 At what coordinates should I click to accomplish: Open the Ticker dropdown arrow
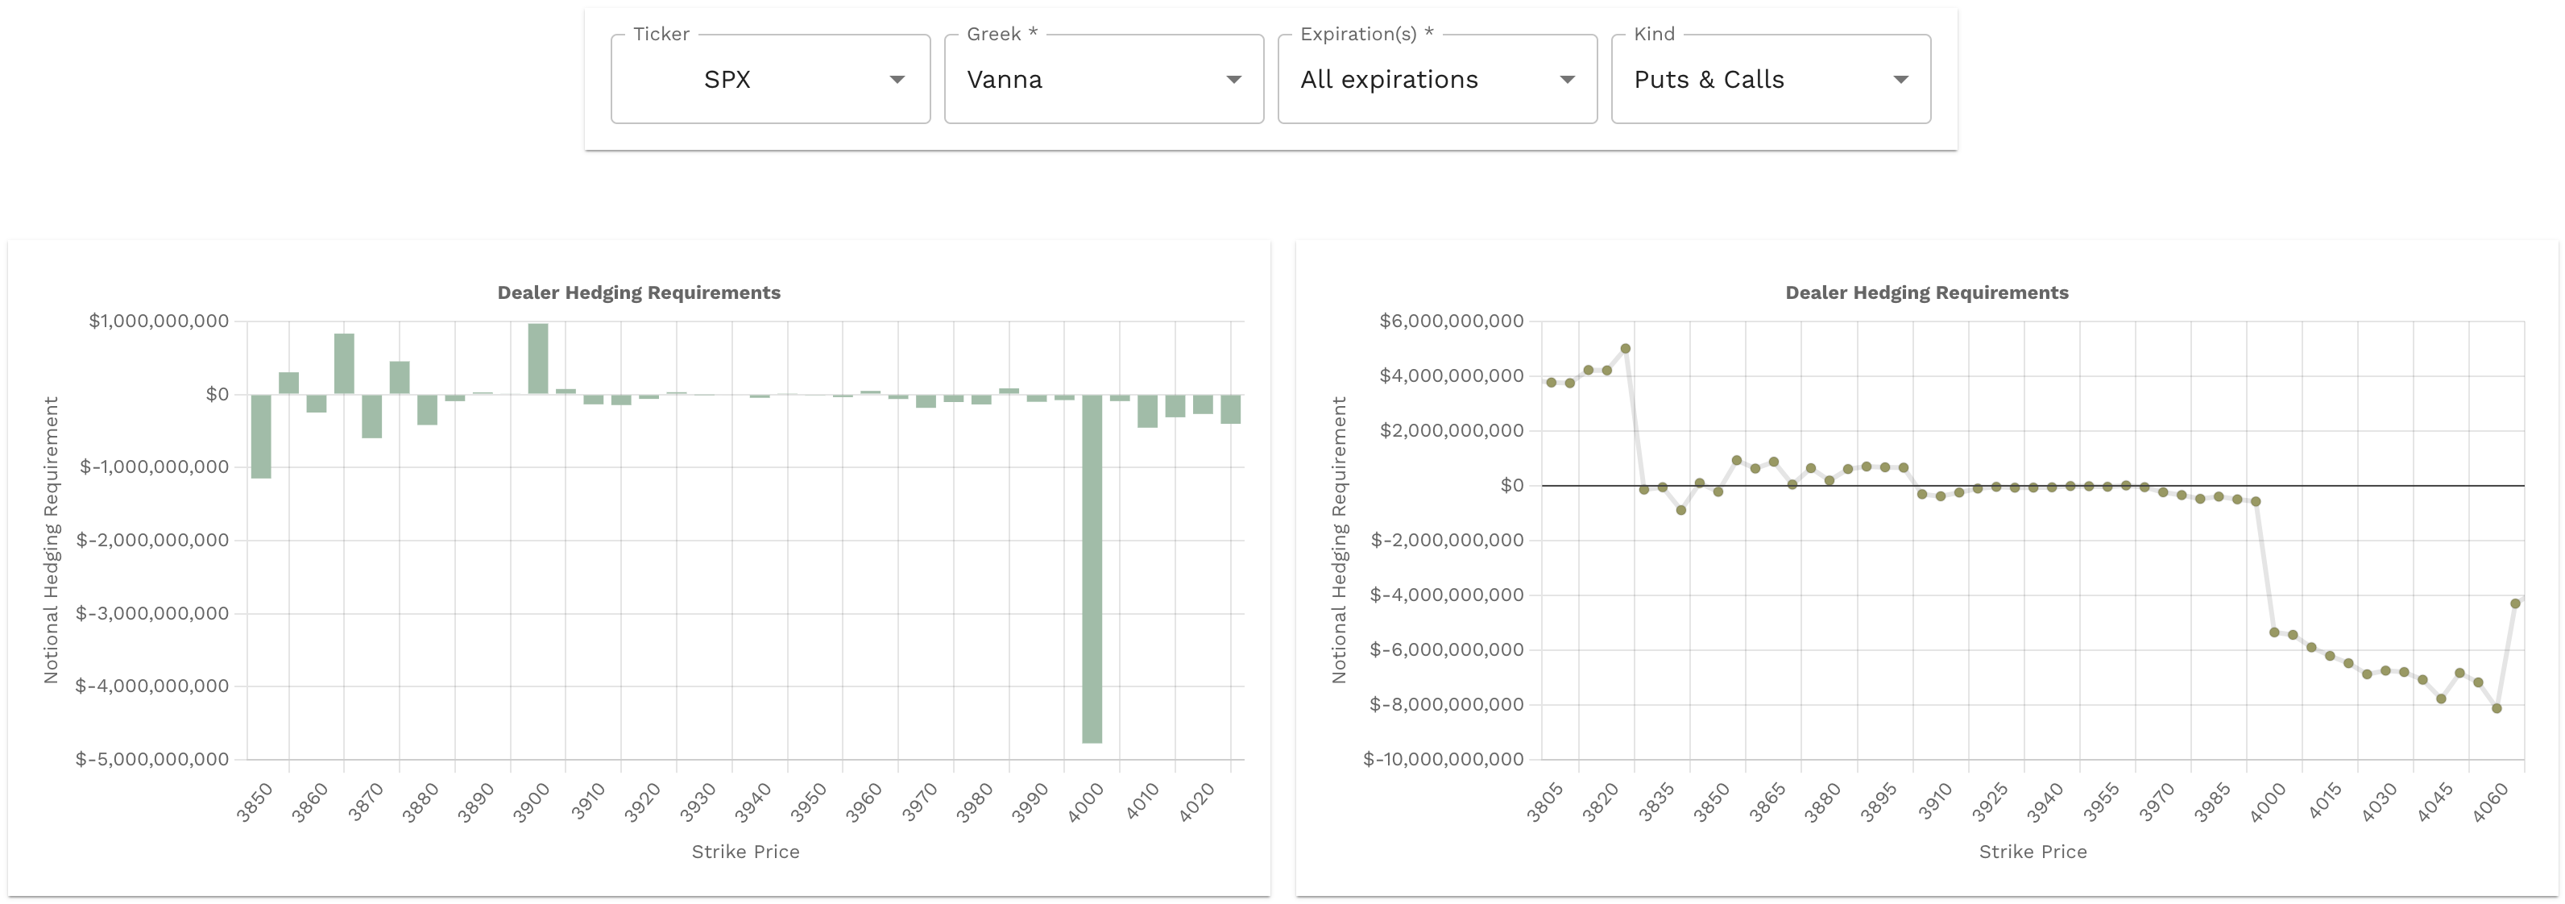pos(897,80)
